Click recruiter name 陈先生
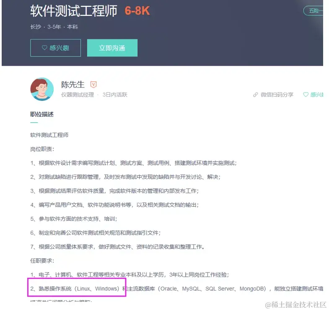 [x=73, y=85]
